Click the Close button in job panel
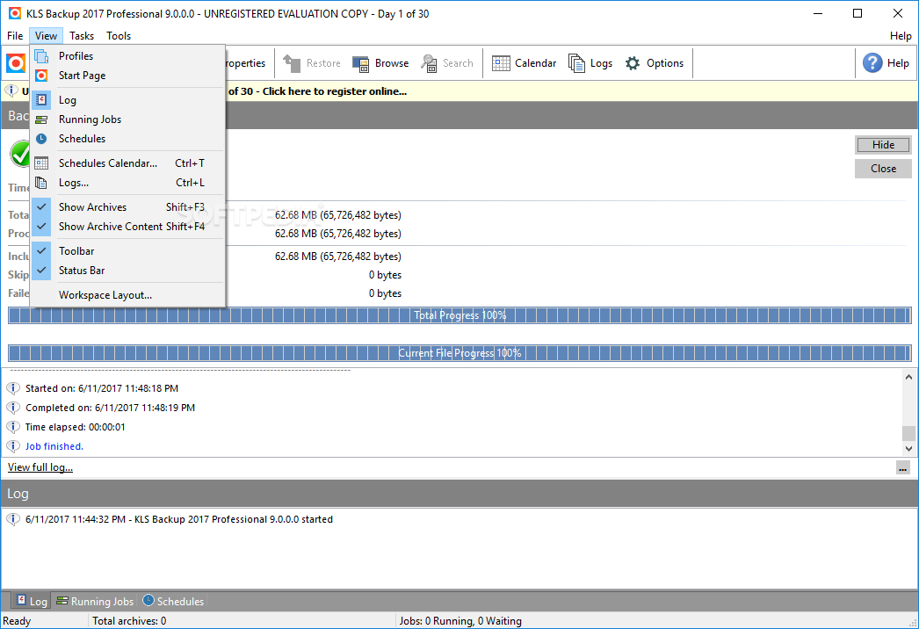The image size is (919, 629). pyautogui.click(x=883, y=169)
